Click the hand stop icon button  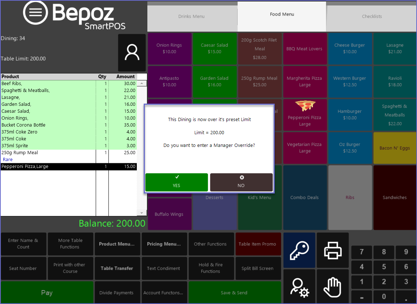pyautogui.click(x=333, y=287)
